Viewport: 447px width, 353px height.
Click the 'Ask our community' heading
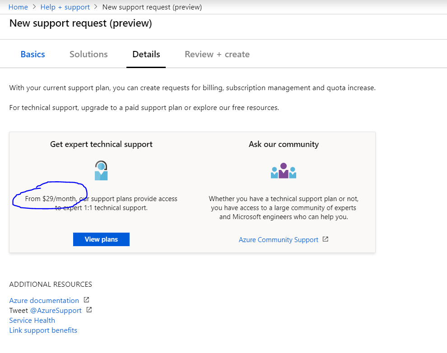coord(284,144)
